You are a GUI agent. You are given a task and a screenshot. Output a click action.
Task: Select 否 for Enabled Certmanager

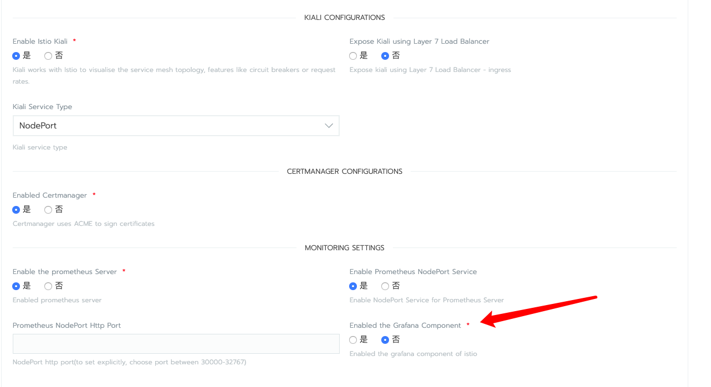(x=48, y=210)
